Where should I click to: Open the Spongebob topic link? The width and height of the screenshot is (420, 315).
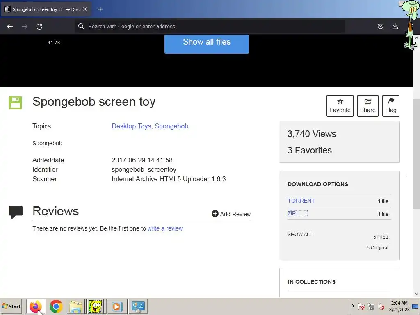171,126
